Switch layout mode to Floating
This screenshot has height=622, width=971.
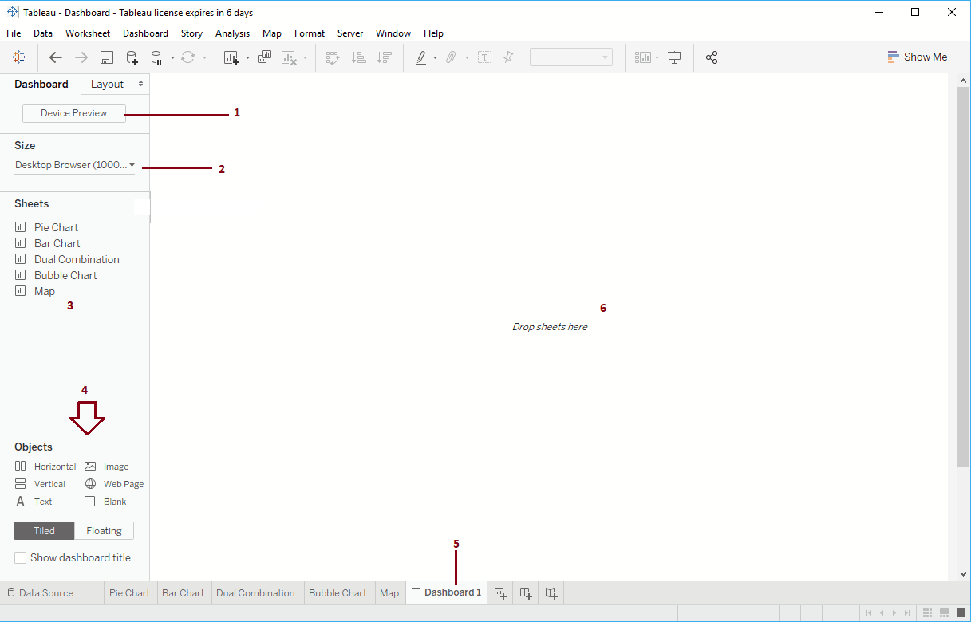click(x=104, y=530)
